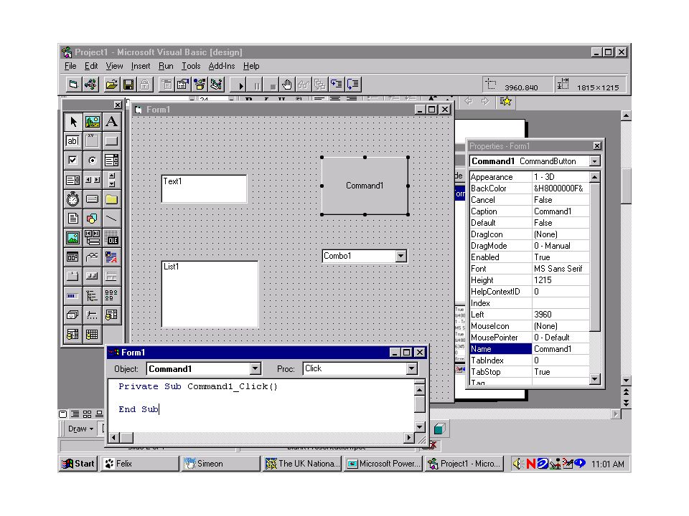
Task: Open the Help menu
Action: pos(251,66)
